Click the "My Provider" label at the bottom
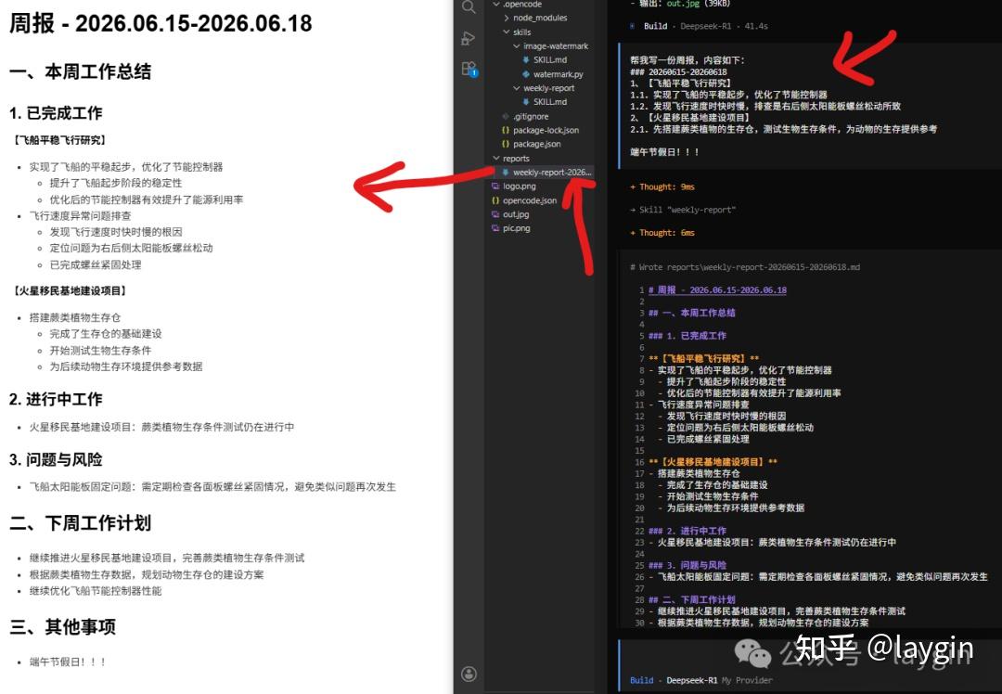This screenshot has height=694, width=1002. [x=747, y=680]
